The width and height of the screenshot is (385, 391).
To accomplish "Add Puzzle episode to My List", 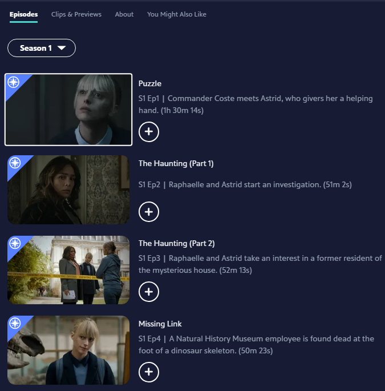I will pyautogui.click(x=149, y=132).
